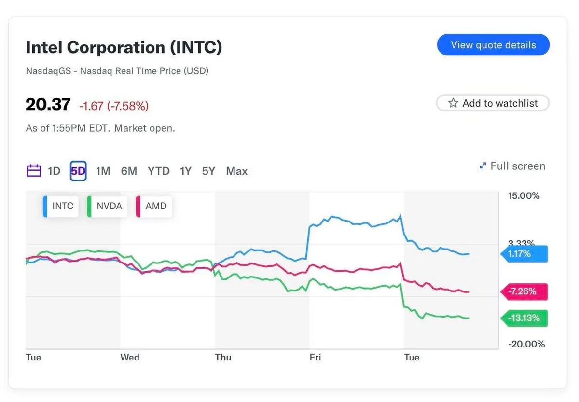Click the Full screen expand arrows icon
This screenshot has width=579, height=402.
click(482, 166)
